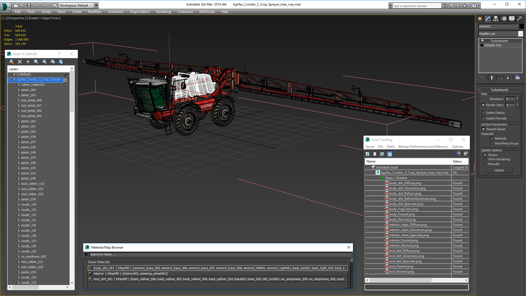Open the Graph Editors menu
The width and height of the screenshot is (526, 296).
140,12
